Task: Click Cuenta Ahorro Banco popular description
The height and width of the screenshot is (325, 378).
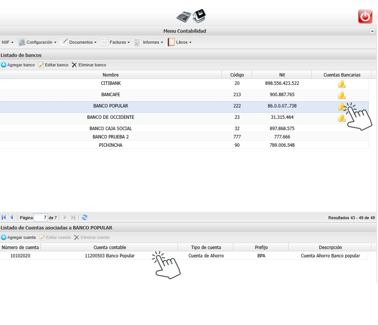Action: [x=330, y=256]
